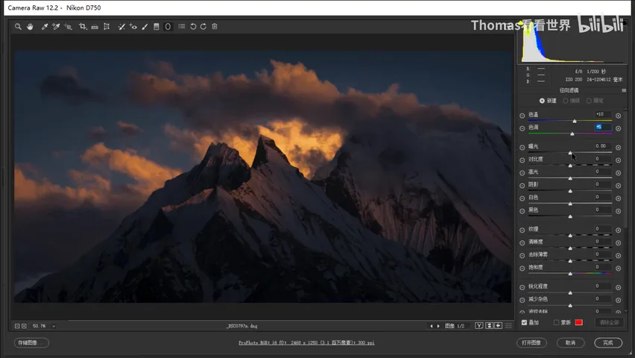Click the 取消 cancel button
635x358 pixels.
point(570,342)
